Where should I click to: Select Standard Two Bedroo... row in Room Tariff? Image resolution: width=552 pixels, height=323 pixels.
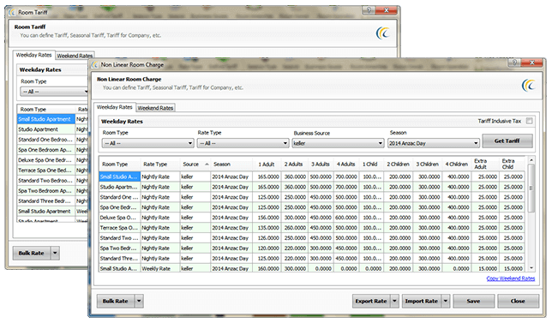point(52,181)
